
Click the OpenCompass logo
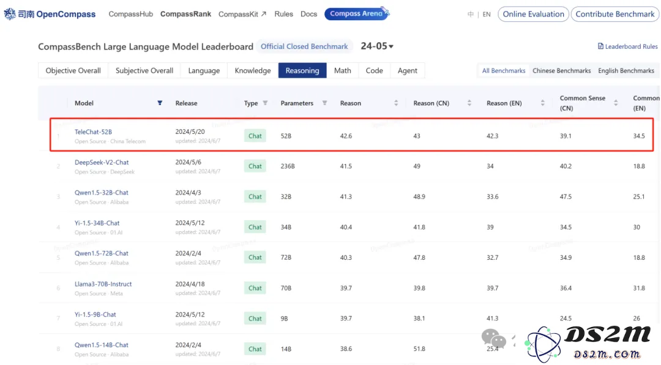[x=50, y=14]
